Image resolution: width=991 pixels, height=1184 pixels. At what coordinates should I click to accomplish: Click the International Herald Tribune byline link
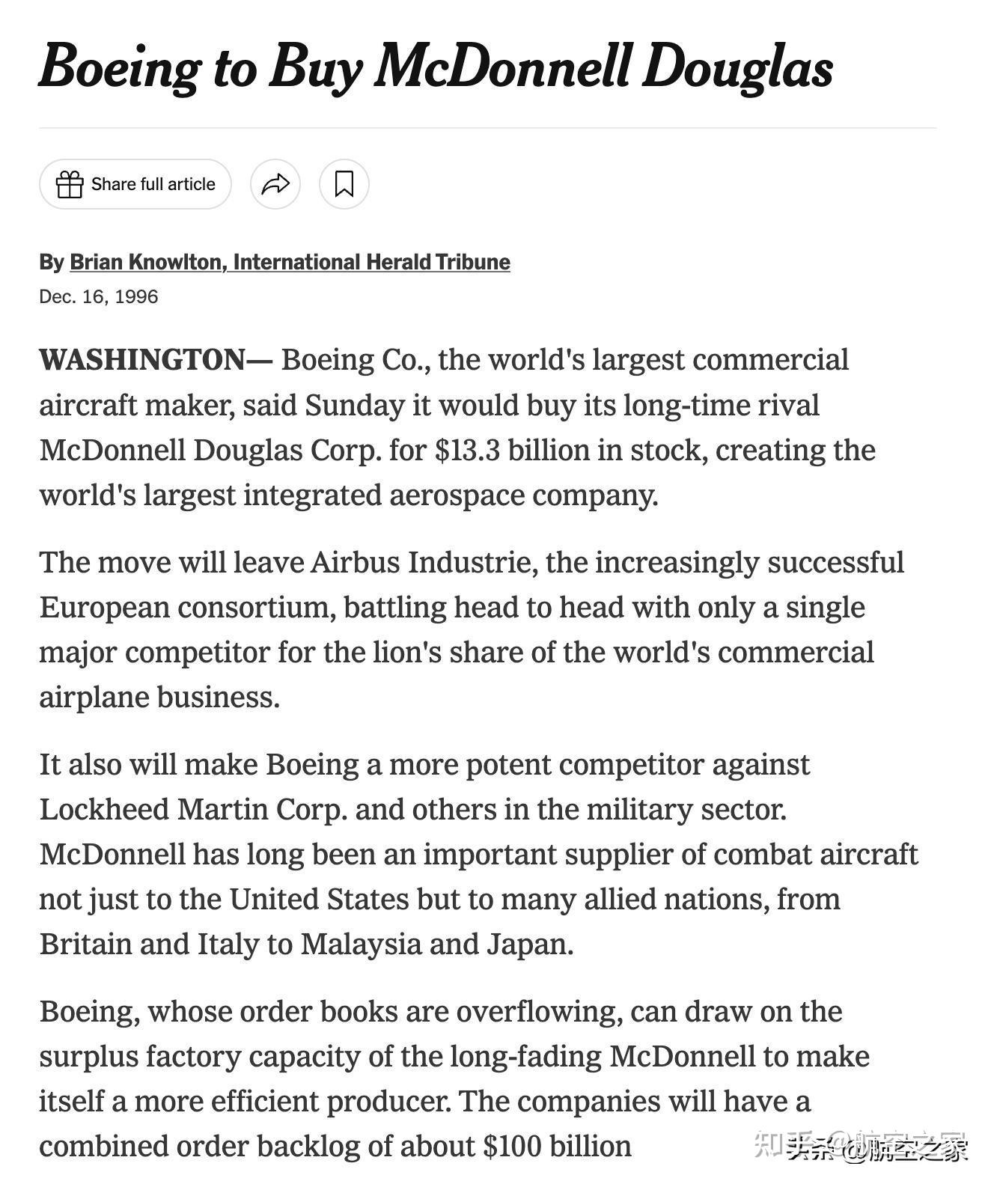click(x=371, y=262)
